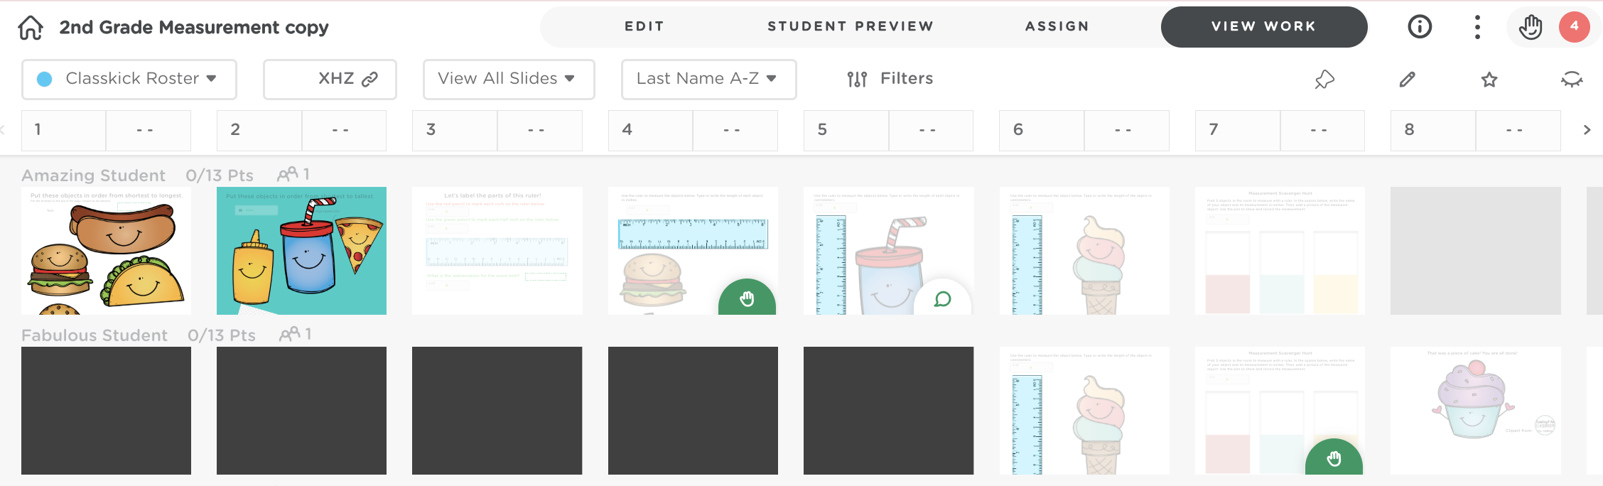Click green raised hand on Amazing Student slide 4

[747, 298]
